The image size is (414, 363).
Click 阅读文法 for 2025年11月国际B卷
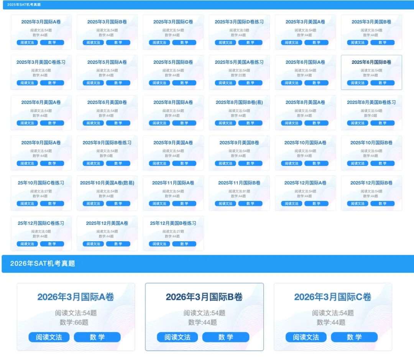click(225, 204)
